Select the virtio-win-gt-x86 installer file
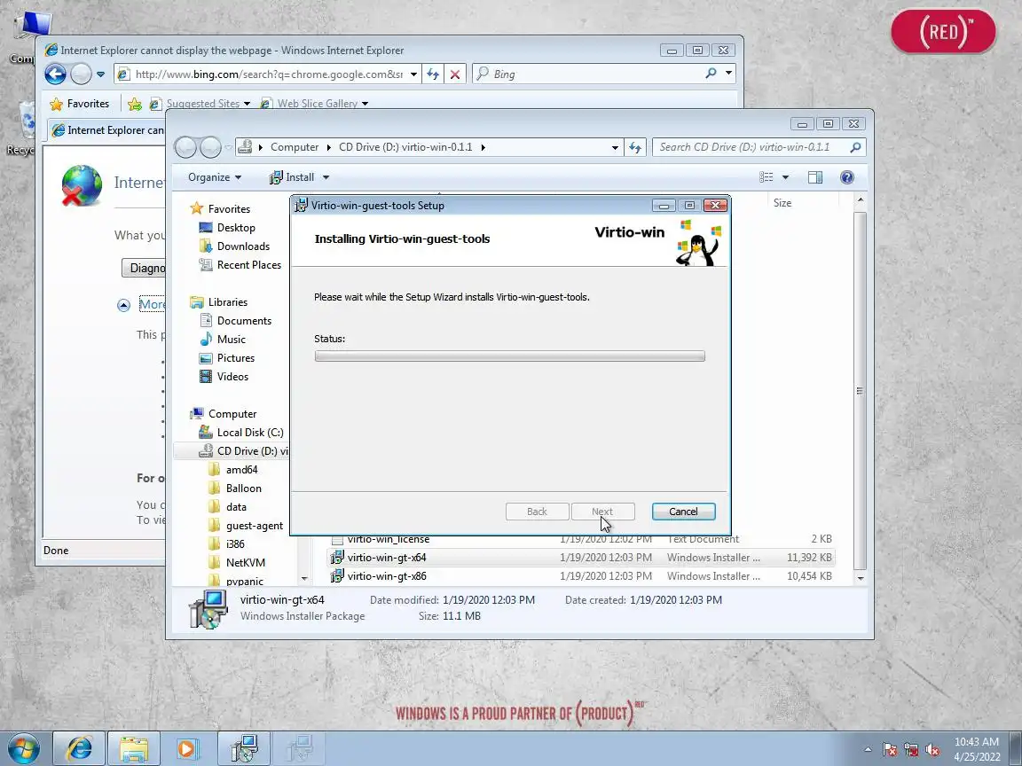 tap(581, 576)
